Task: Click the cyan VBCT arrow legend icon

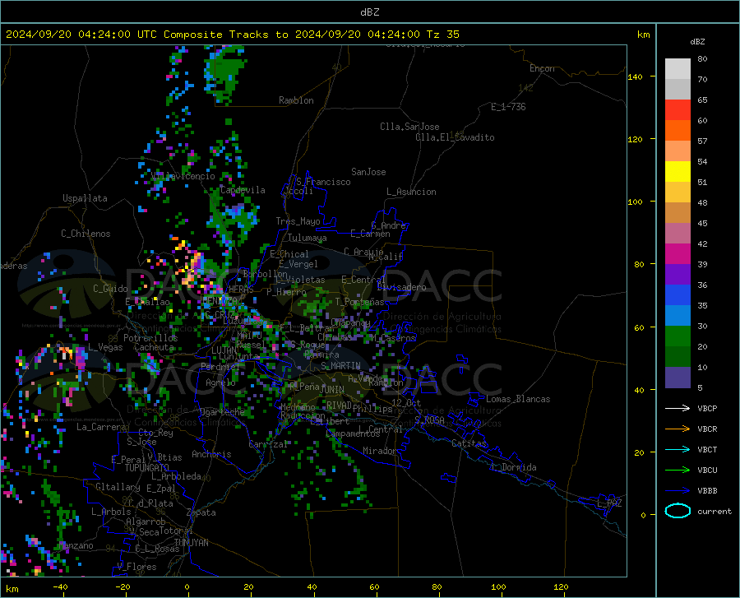Action: point(678,449)
